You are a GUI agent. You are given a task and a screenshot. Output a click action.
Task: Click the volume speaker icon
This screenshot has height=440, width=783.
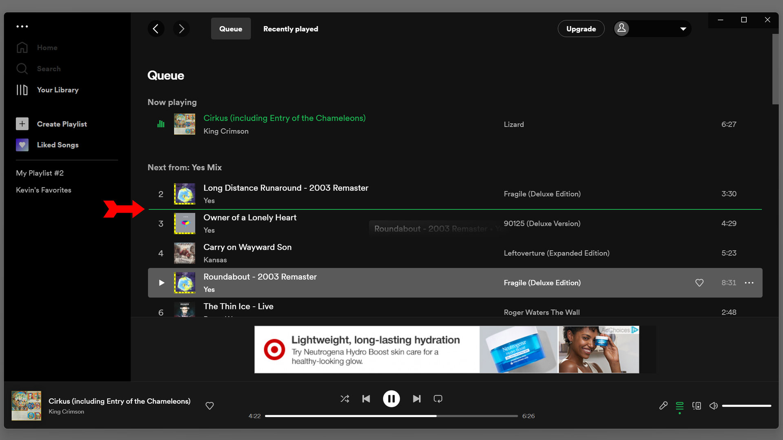point(713,406)
